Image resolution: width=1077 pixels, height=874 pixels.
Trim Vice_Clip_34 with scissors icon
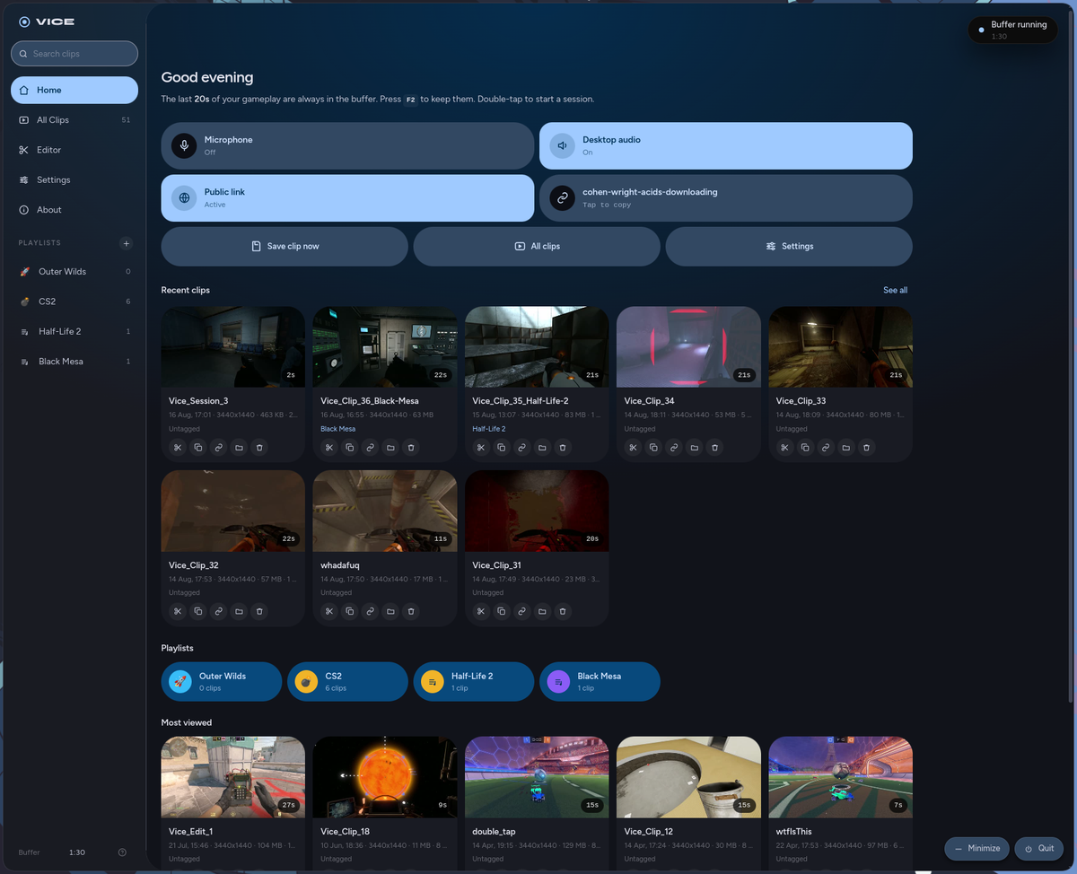(x=633, y=447)
